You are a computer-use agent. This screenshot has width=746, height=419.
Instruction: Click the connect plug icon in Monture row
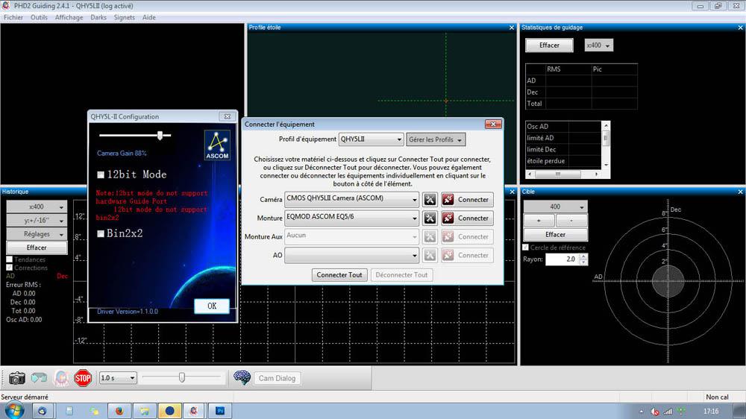pyautogui.click(x=448, y=218)
